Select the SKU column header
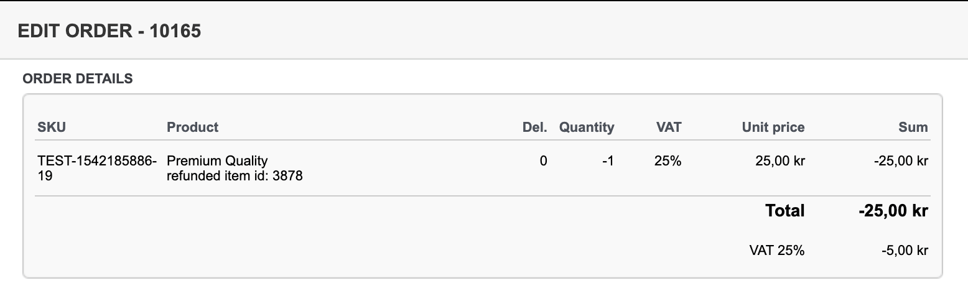Screen dimensions: 968x301 pyautogui.click(x=52, y=127)
